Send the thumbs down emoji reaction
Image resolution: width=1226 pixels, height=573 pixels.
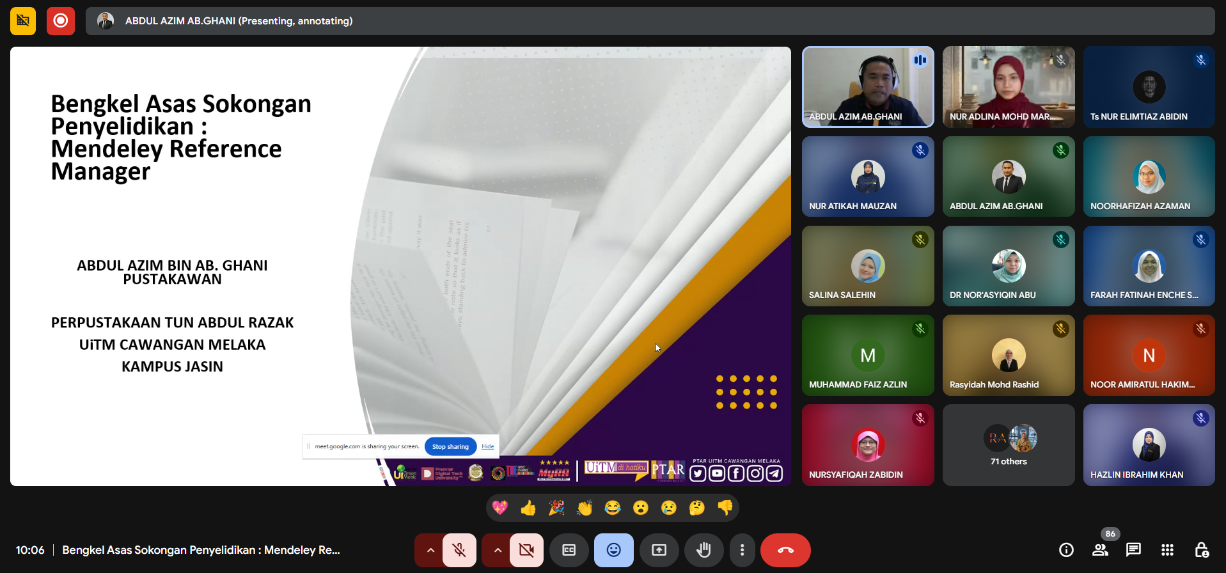[x=725, y=508]
